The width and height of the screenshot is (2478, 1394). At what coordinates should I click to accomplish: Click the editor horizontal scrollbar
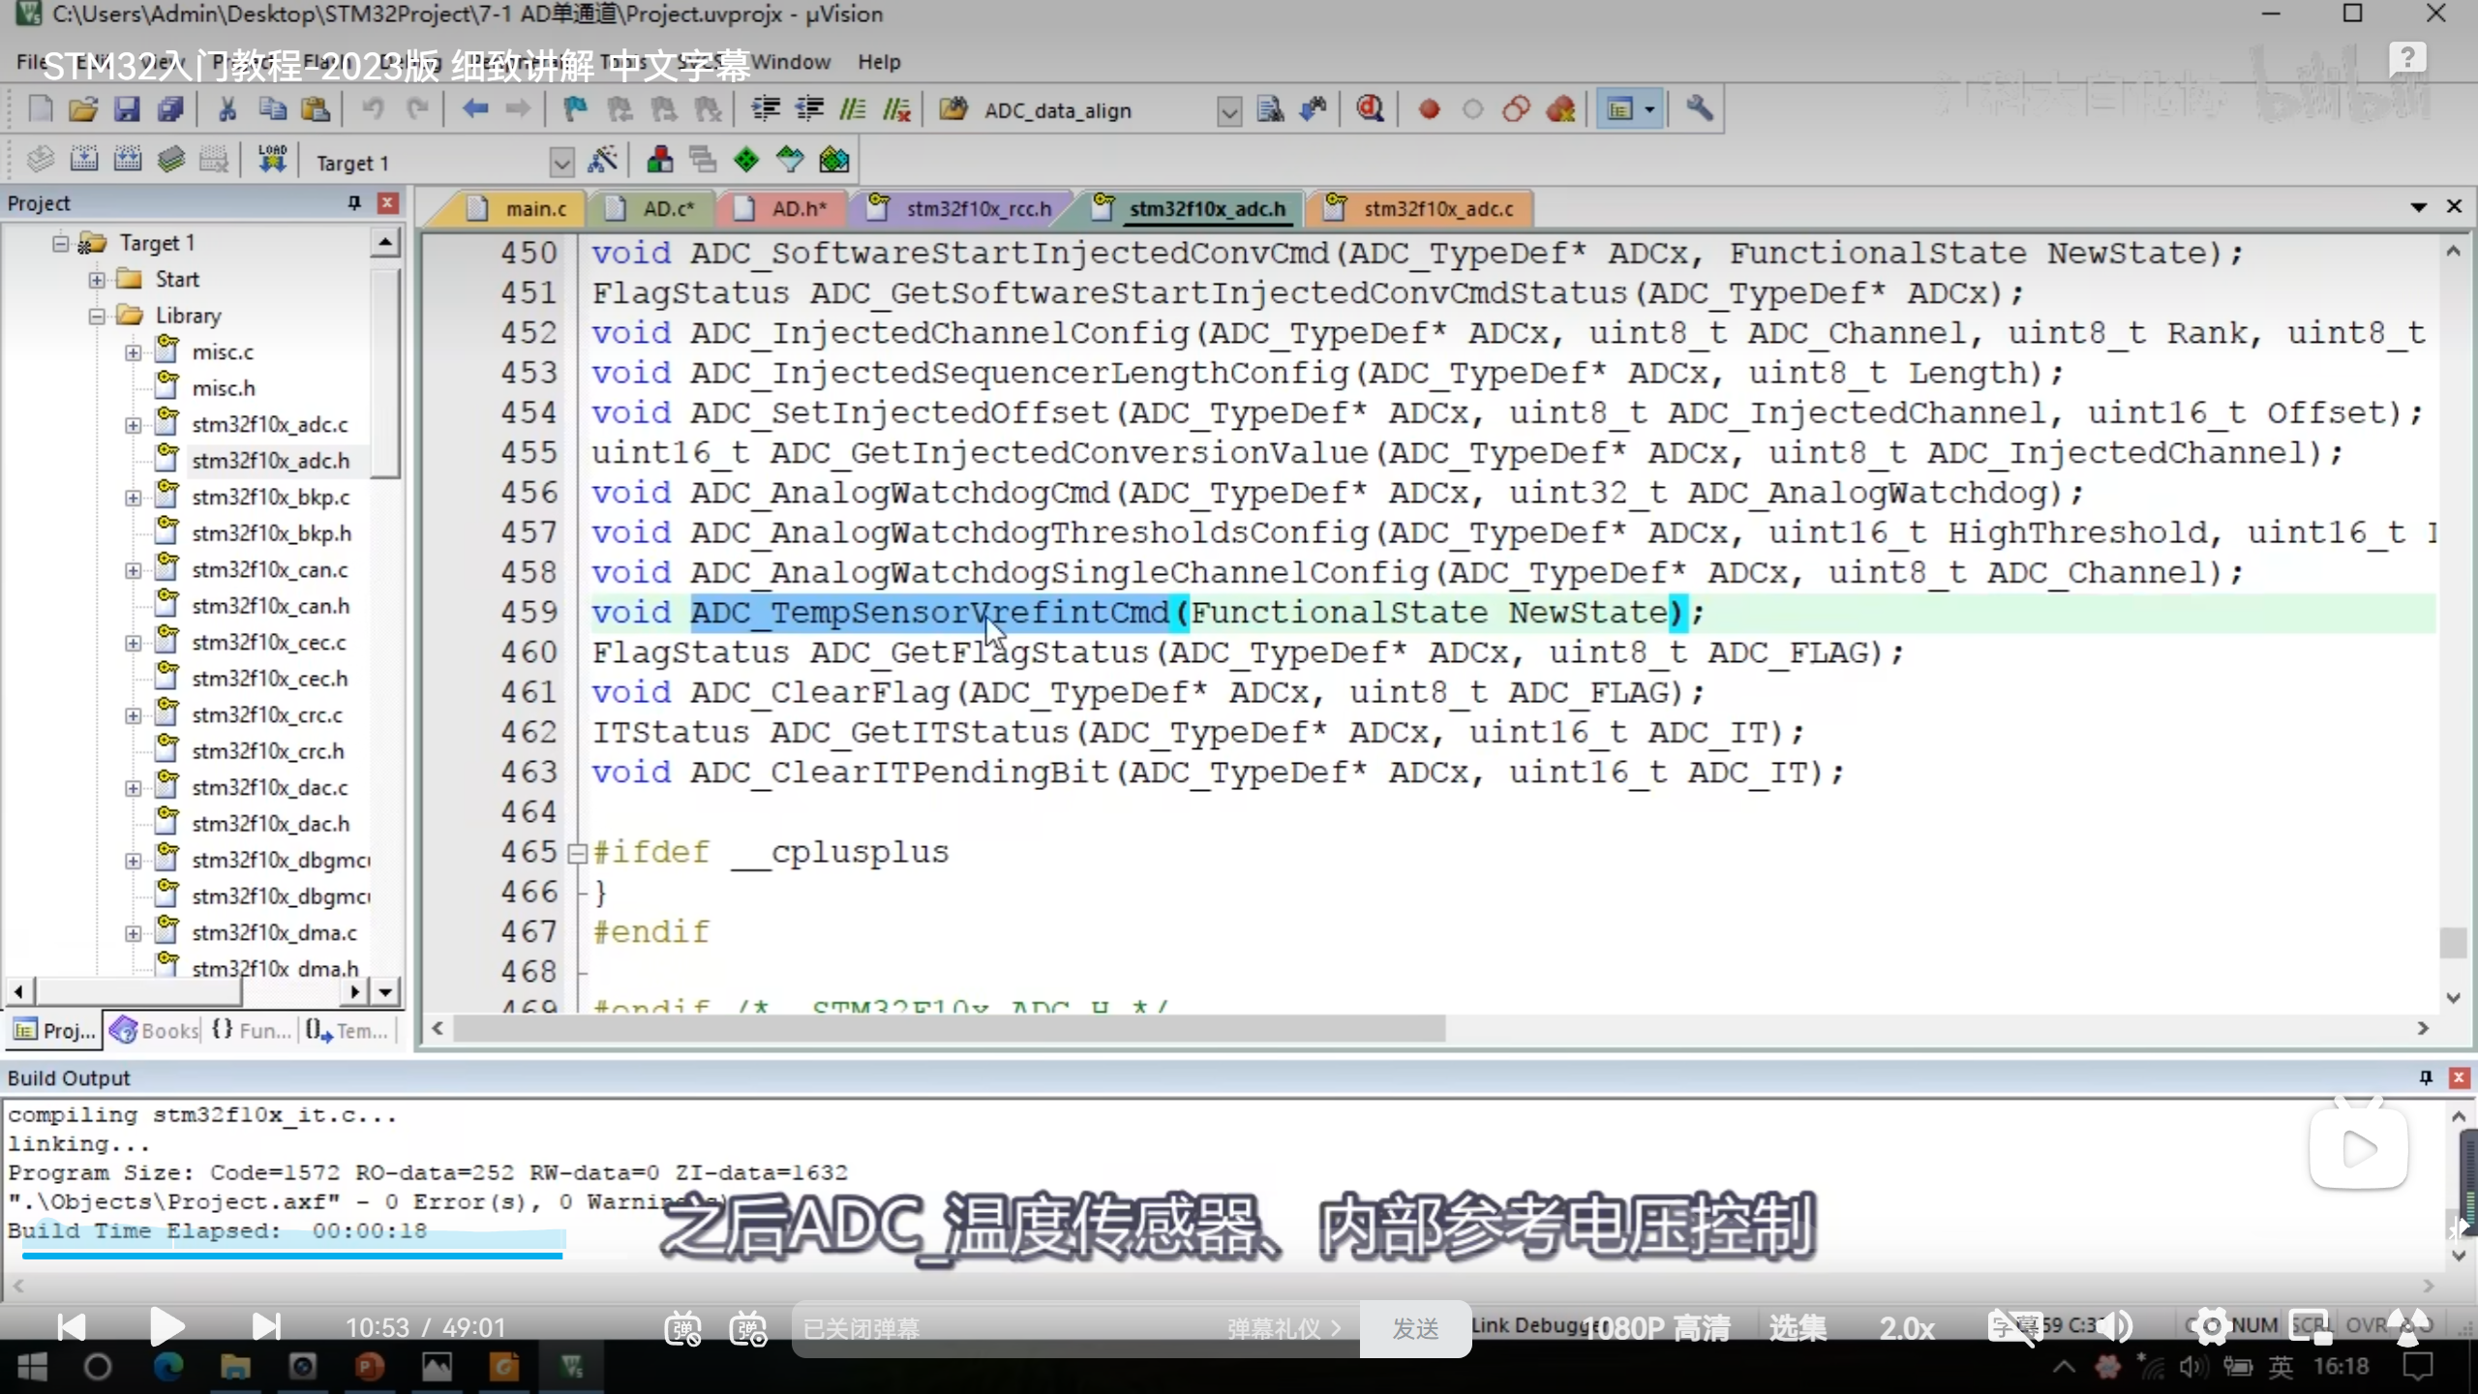[x=949, y=1028]
